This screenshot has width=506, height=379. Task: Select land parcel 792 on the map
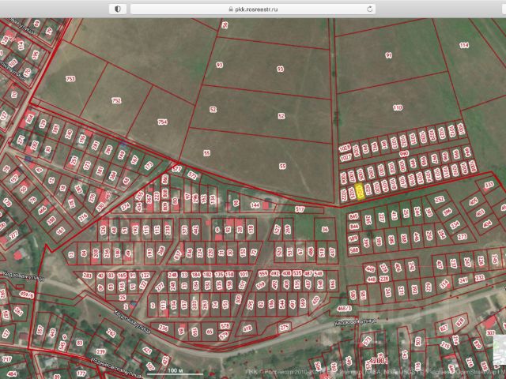tap(116, 100)
